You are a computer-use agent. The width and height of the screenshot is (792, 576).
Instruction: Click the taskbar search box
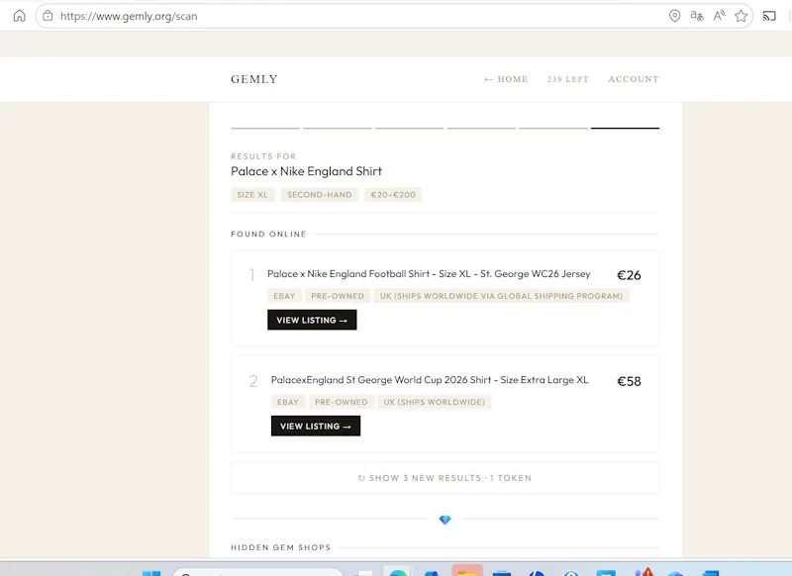coord(257,572)
